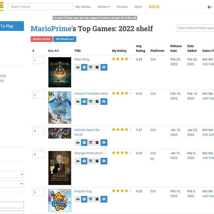
Task: Open Elden Ring box art thumbnail
Action: coord(60,72)
